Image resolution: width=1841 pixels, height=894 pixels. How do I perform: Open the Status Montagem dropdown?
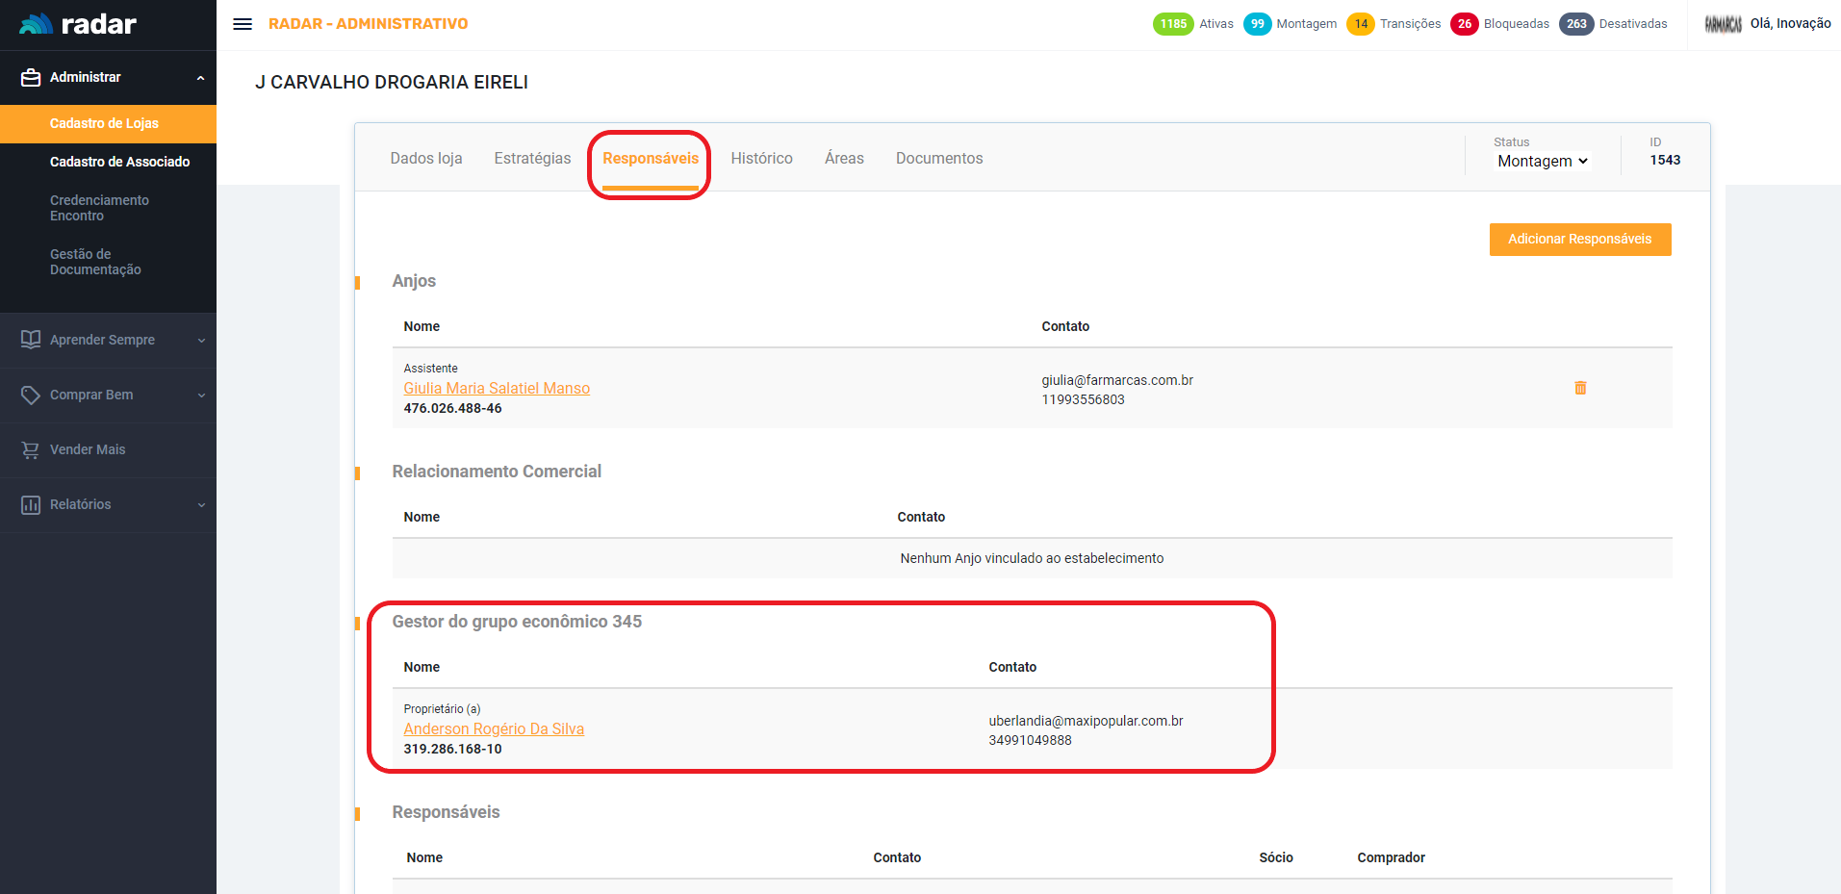(x=1542, y=162)
